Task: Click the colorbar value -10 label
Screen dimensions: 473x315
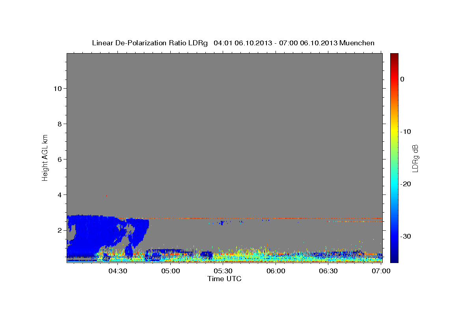Action: [405, 132]
